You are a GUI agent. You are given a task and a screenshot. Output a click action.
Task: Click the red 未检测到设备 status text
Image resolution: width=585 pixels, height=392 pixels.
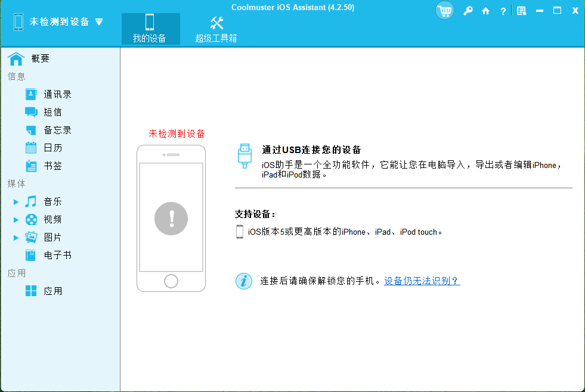(177, 134)
